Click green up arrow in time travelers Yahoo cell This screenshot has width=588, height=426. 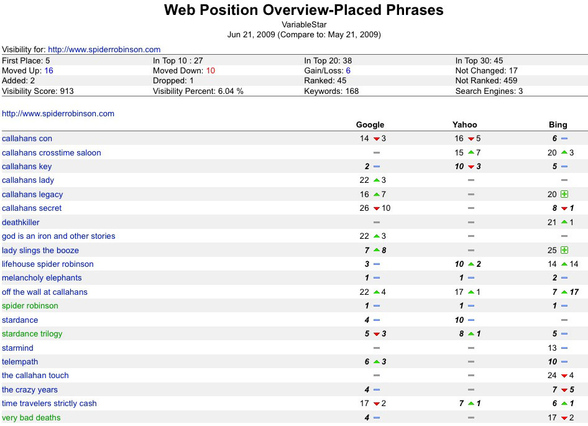pos(471,403)
